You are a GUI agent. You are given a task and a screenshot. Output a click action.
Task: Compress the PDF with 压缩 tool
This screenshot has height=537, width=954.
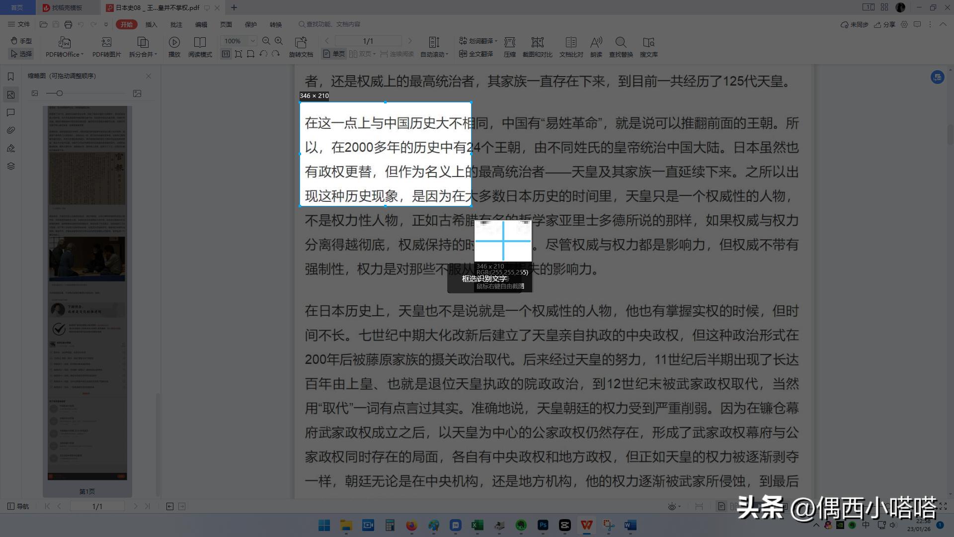(509, 47)
